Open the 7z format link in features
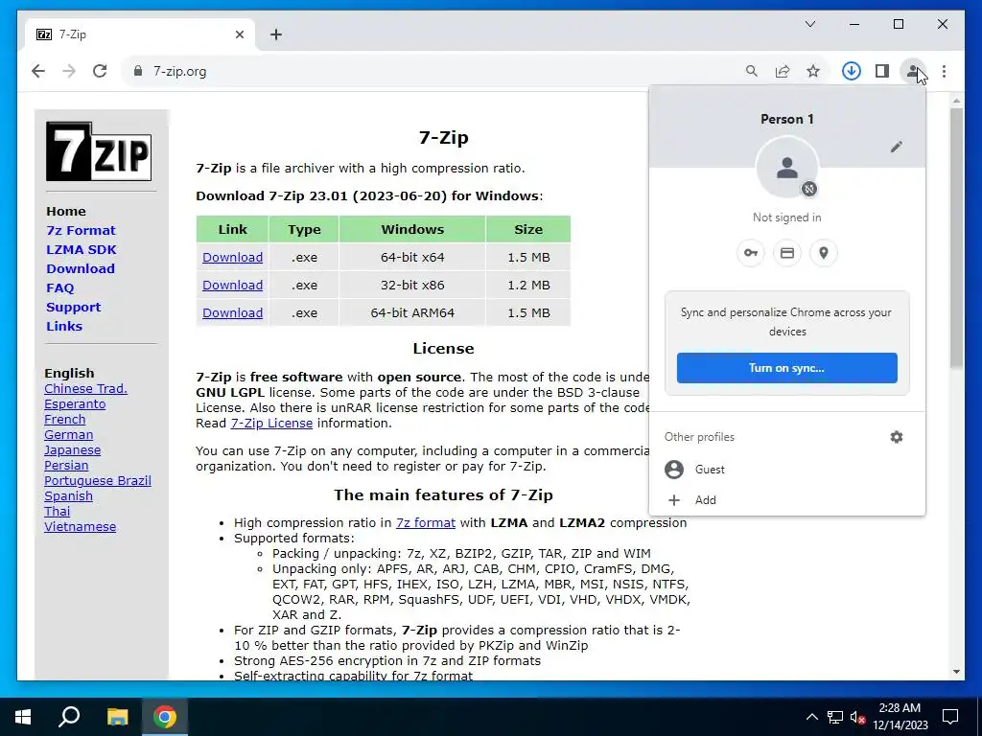Screen dimensions: 982x736 pyautogui.click(x=425, y=522)
